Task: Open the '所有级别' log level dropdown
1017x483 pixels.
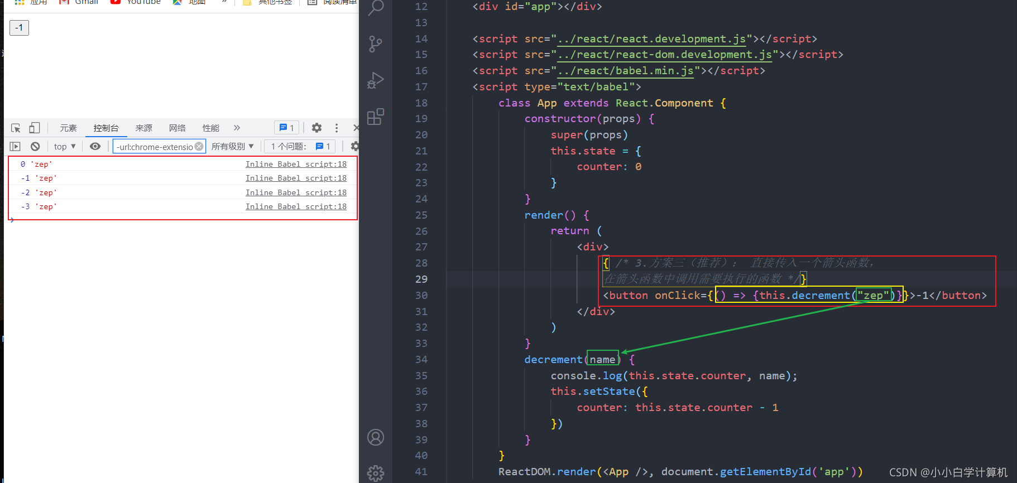Action: click(x=233, y=146)
